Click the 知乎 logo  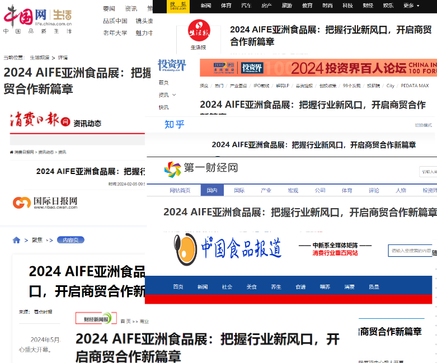point(174,124)
